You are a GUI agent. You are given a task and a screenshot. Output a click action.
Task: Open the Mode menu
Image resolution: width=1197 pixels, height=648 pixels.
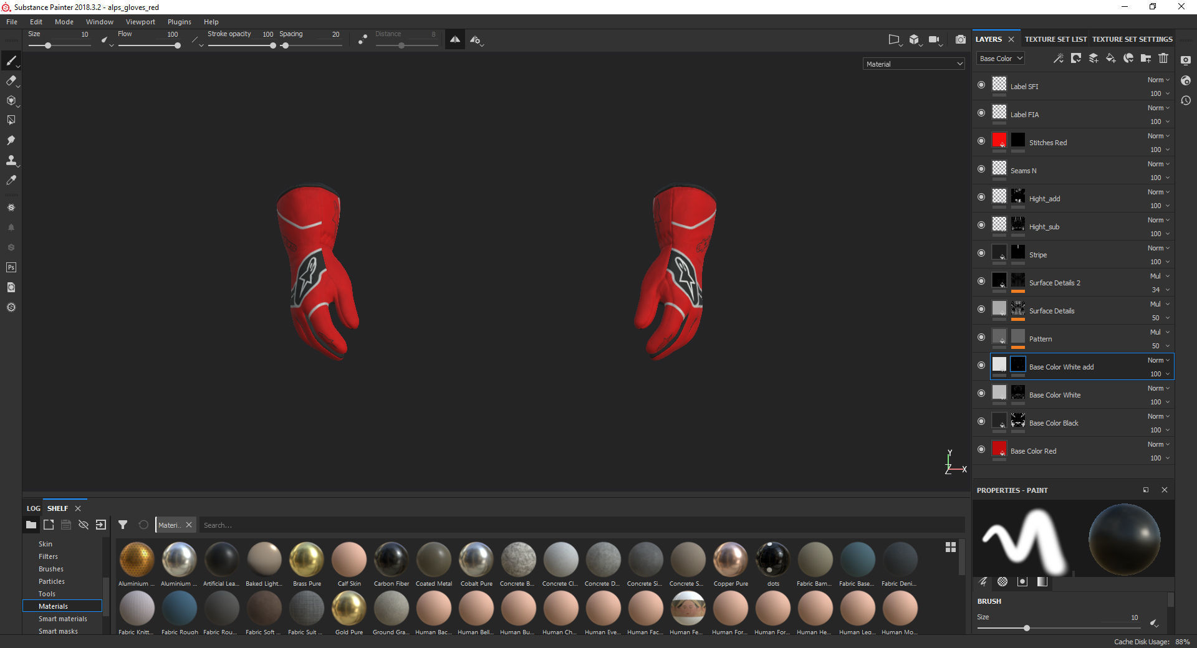pyautogui.click(x=64, y=22)
